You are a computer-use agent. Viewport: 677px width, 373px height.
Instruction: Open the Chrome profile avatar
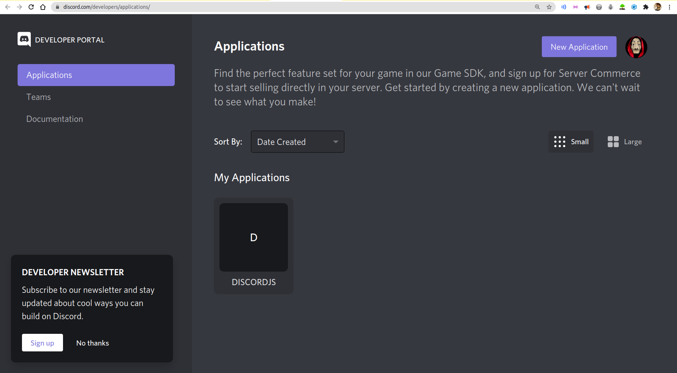pos(658,7)
